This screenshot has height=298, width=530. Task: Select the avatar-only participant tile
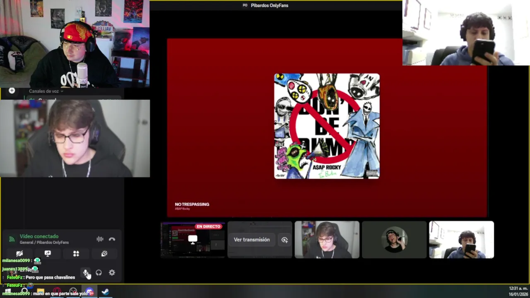394,240
